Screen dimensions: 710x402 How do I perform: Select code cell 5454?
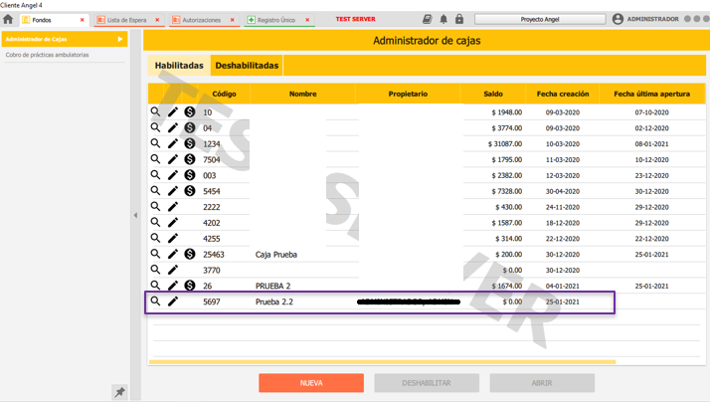pos(212,191)
